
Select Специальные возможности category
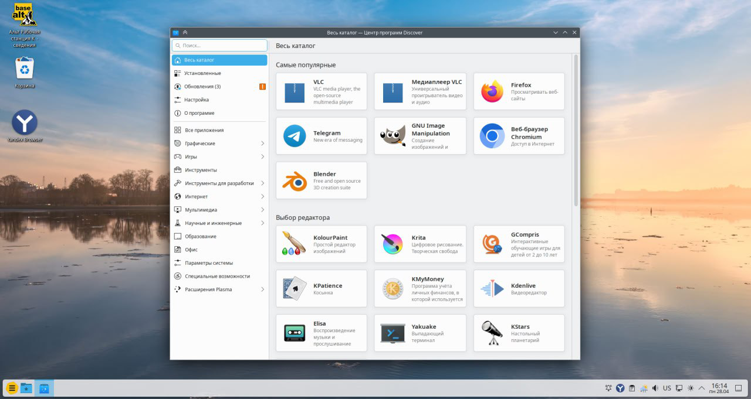pos(219,276)
